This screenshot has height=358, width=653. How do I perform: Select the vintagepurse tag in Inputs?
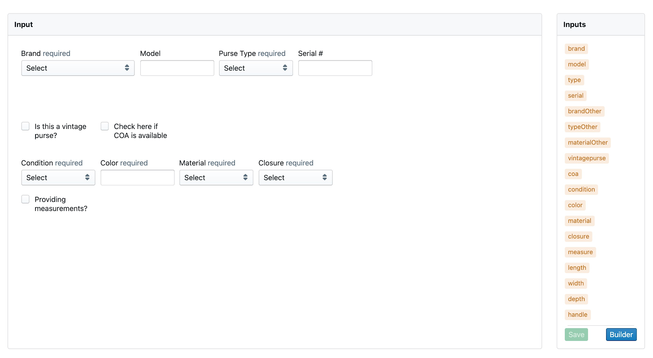coord(586,158)
